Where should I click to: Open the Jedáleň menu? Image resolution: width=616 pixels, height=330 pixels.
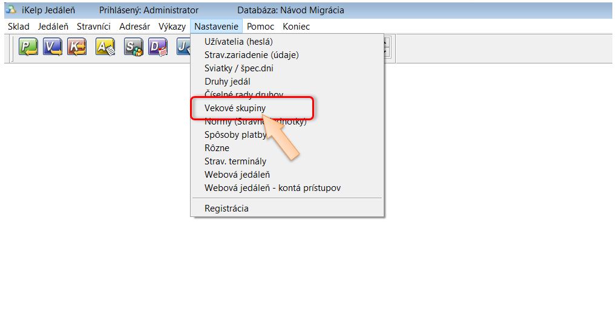(x=53, y=27)
